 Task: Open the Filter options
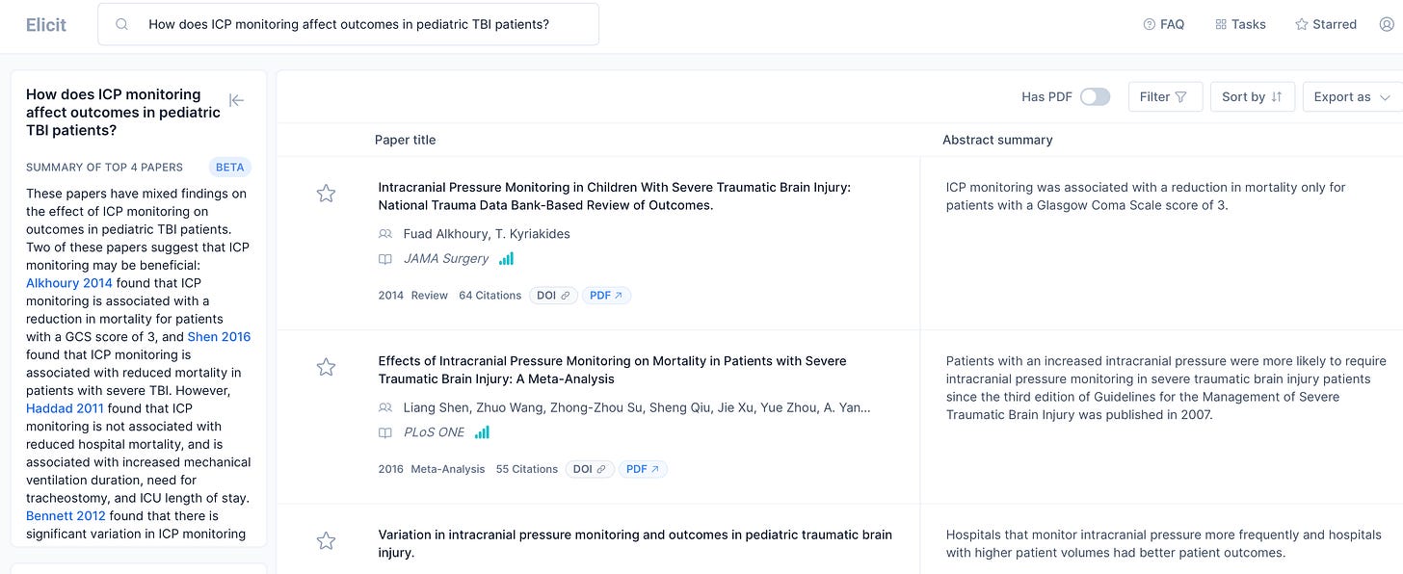click(x=1165, y=96)
